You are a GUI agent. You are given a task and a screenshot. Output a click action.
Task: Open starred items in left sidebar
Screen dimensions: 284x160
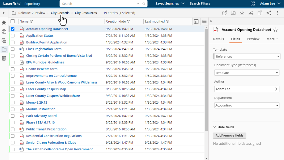4,23
